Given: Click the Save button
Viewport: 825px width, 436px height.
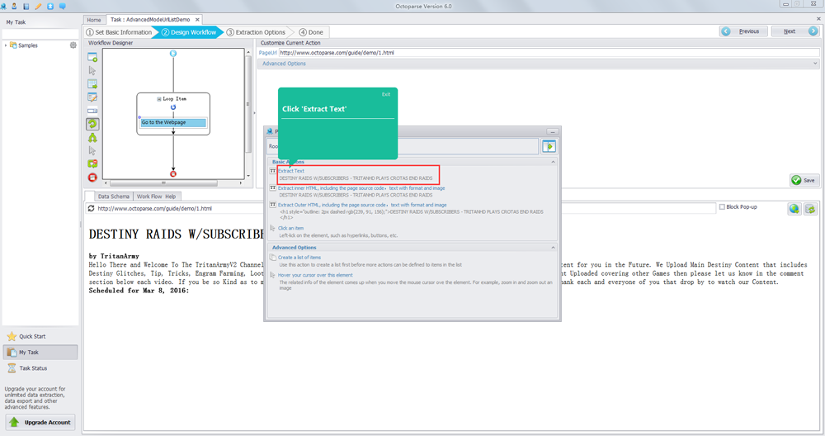Looking at the screenshot, I should (804, 180).
